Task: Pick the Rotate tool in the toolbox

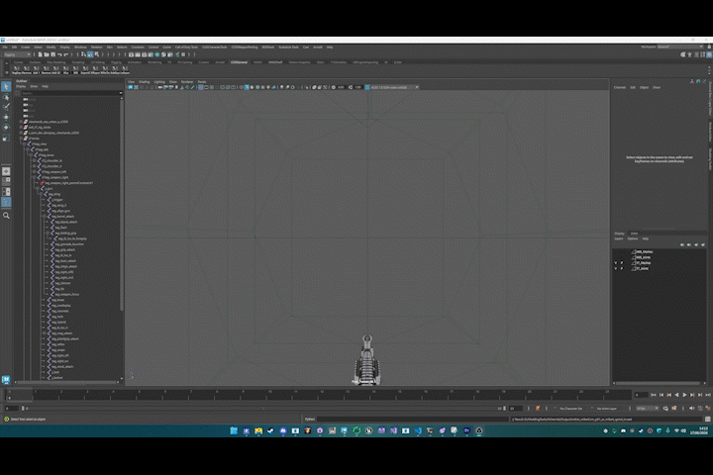Action: 6,128
